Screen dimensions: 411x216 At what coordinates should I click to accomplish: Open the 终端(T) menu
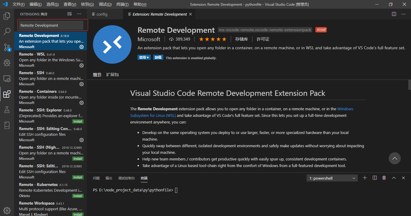122,4
